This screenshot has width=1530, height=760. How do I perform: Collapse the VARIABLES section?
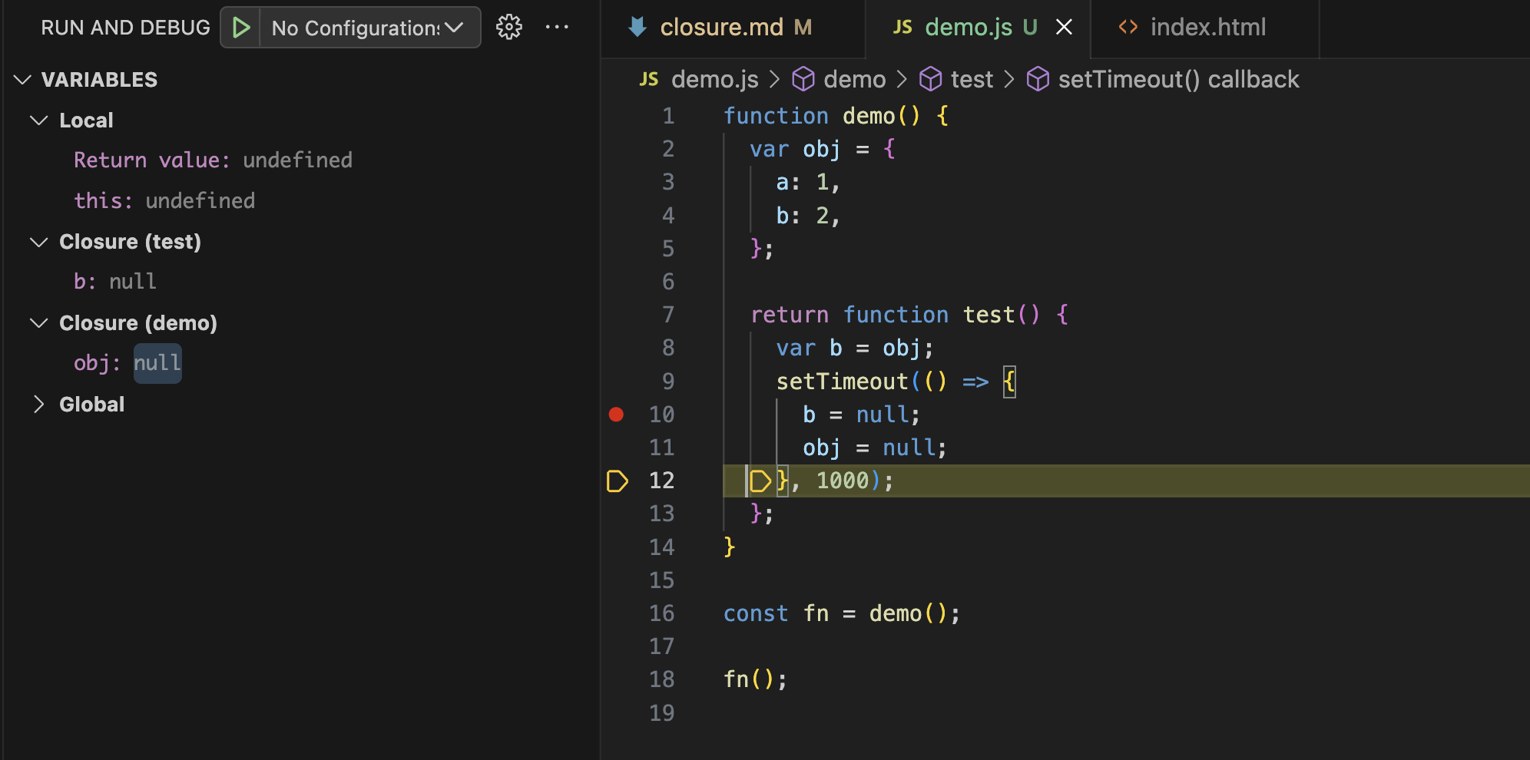tap(22, 80)
